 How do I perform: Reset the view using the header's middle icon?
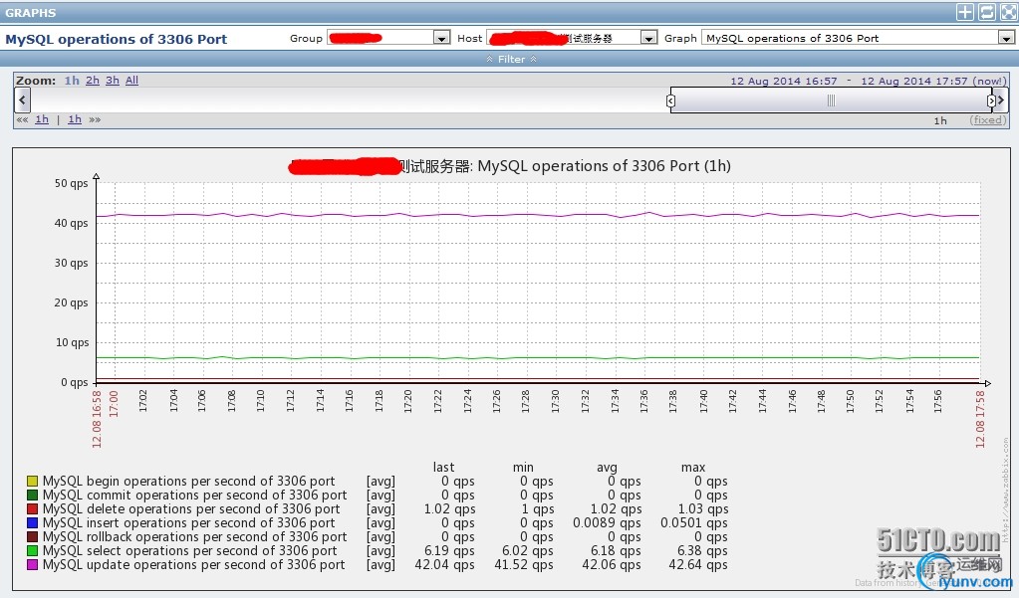pyautogui.click(x=987, y=12)
